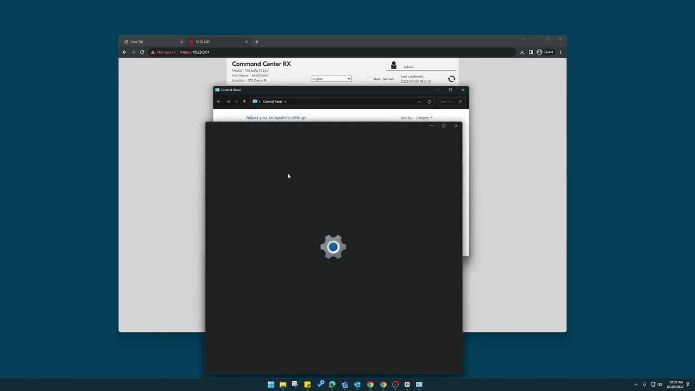The width and height of the screenshot is (695, 391).
Task: Go back in Control Panel window
Action: (219, 102)
